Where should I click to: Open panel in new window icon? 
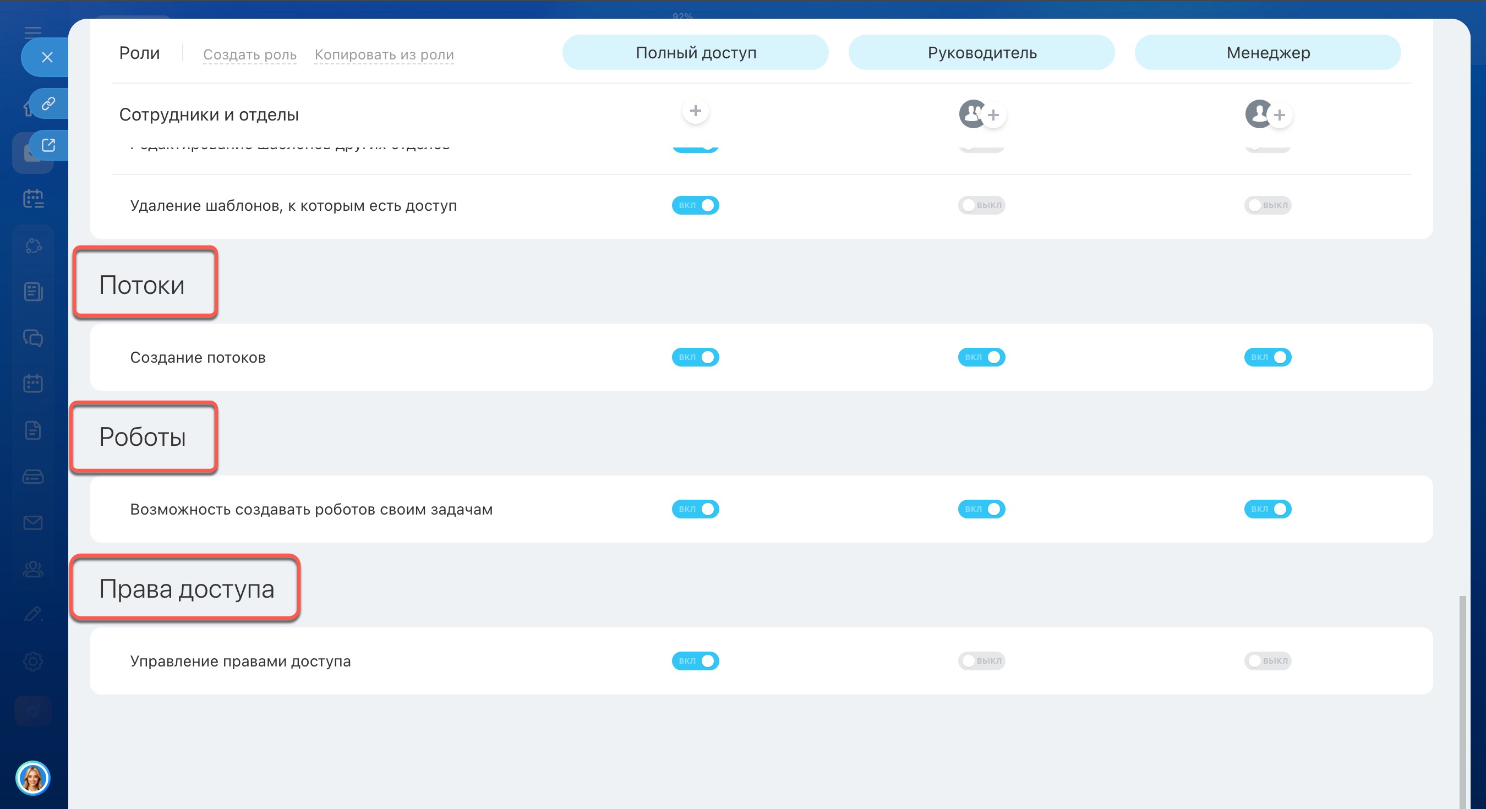pos(48,145)
